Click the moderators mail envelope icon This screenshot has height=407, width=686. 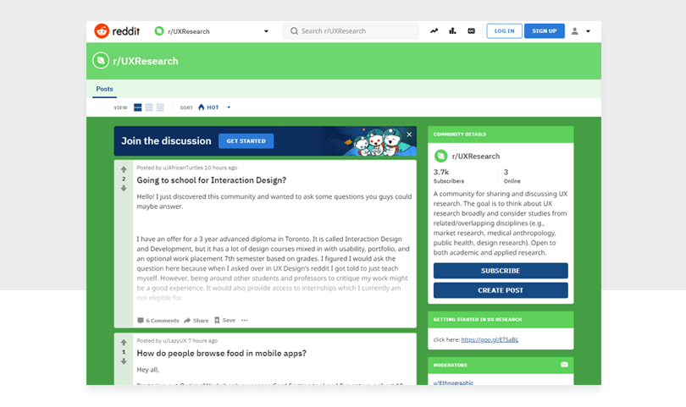pyautogui.click(x=564, y=365)
